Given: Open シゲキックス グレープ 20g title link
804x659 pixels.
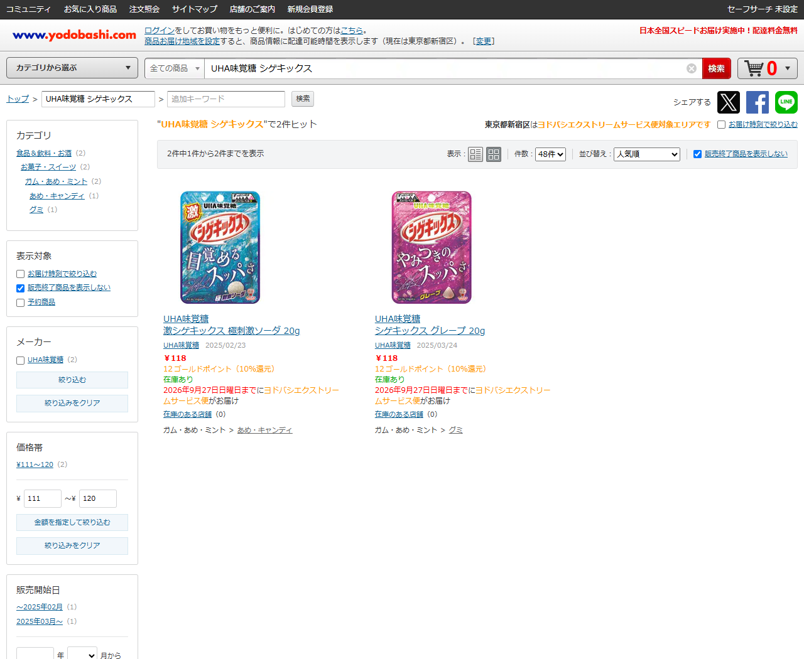Looking at the screenshot, I should [430, 331].
